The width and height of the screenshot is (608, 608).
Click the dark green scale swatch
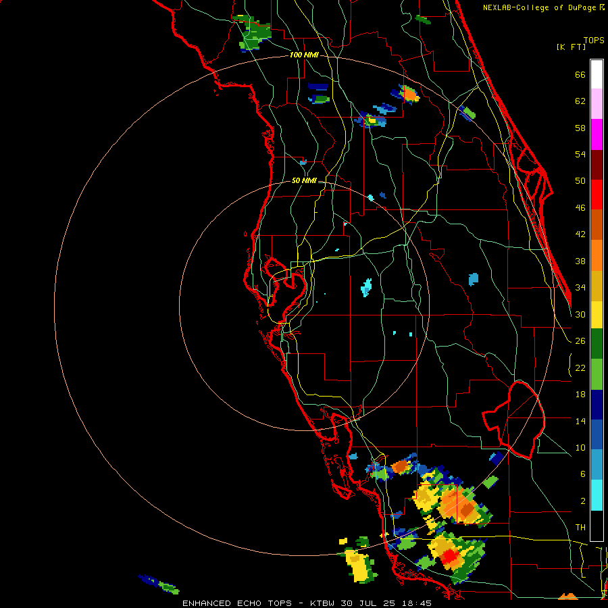pyautogui.click(x=597, y=344)
